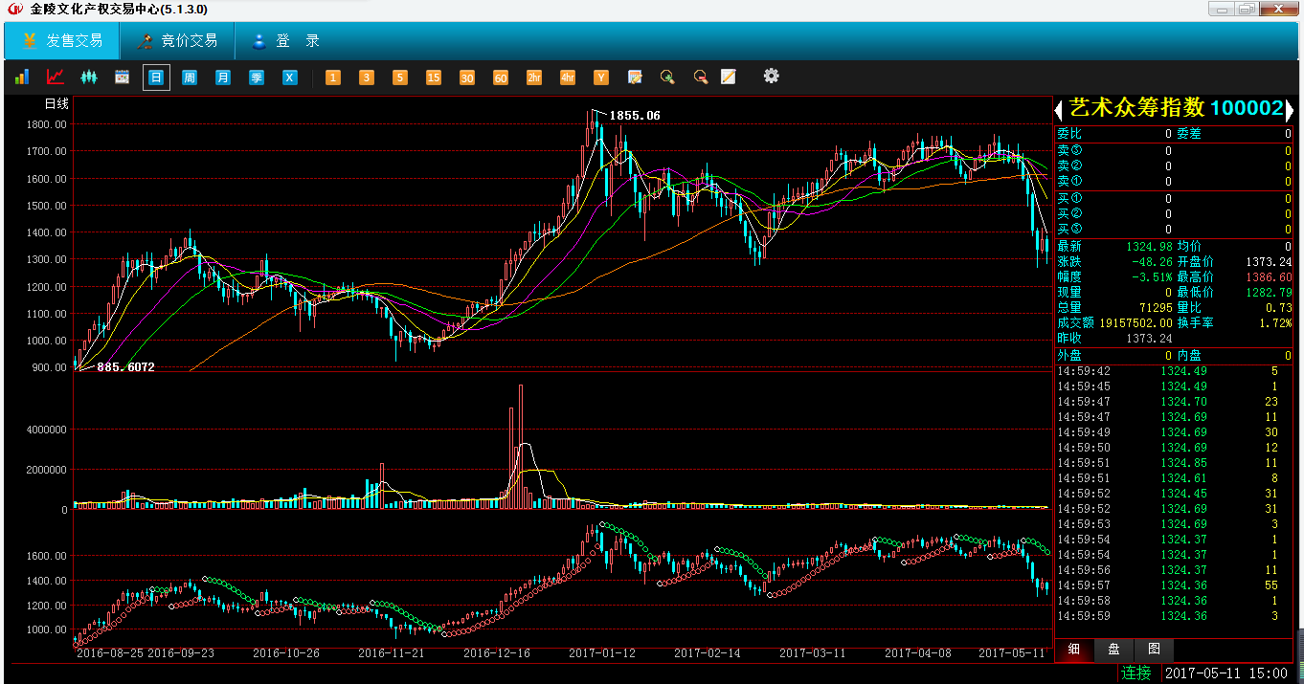Screen dimensions: 1304x684
Task: Select the 14:59:42 tick row
Action: tap(1174, 370)
